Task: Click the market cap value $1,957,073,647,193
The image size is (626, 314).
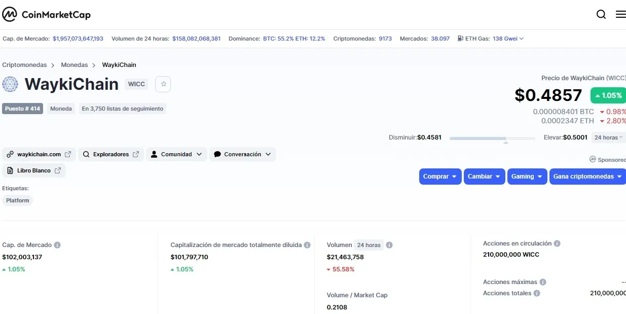Action: (78, 39)
